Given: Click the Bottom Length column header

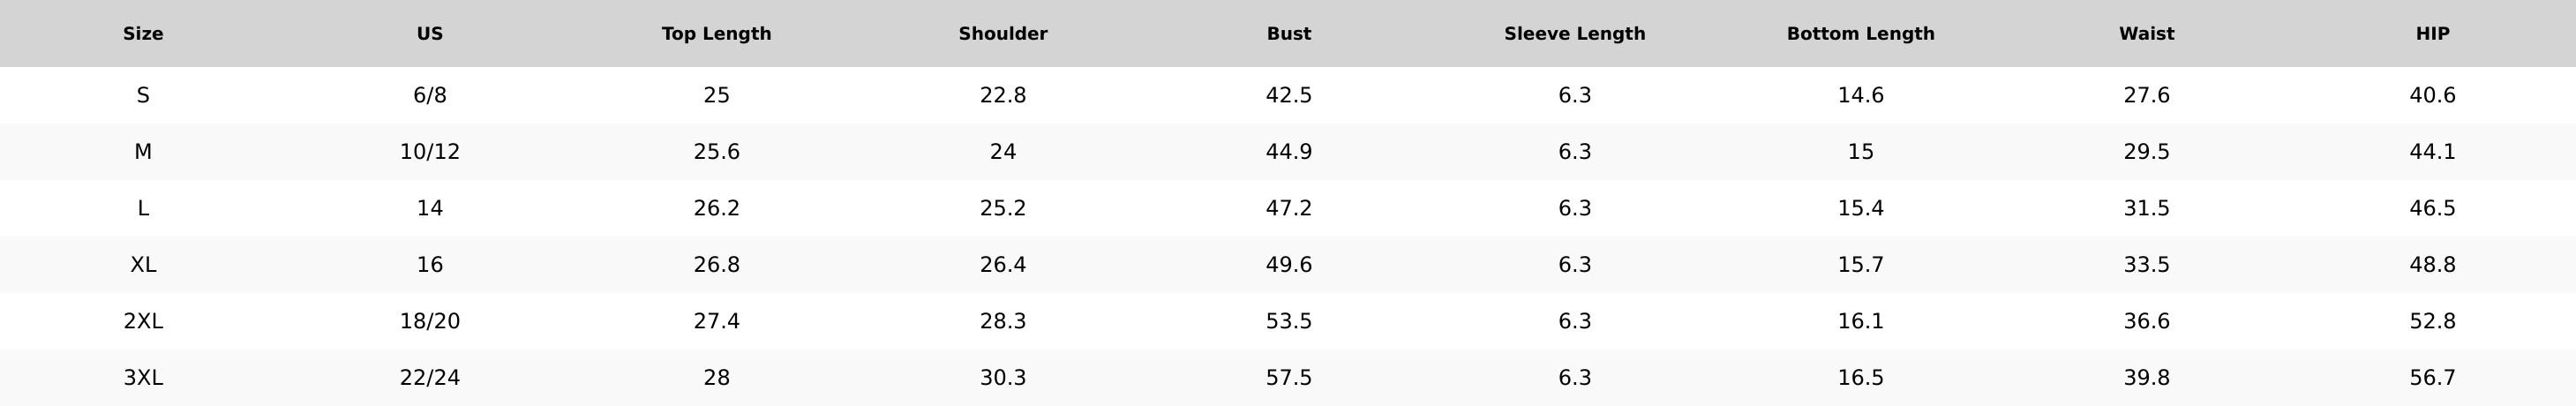Looking at the screenshot, I should click(x=1861, y=34).
